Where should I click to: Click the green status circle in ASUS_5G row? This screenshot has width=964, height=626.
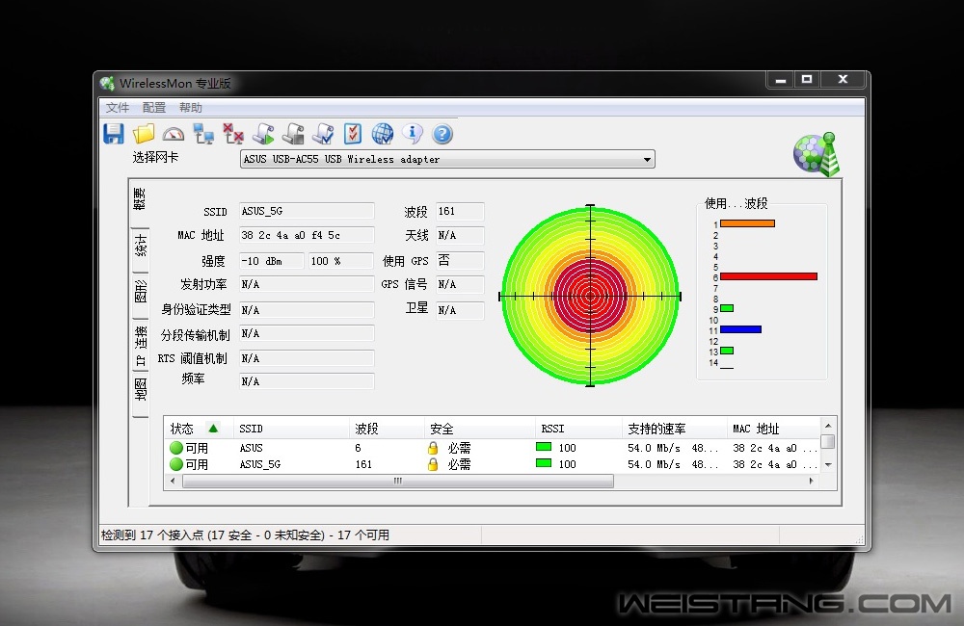tap(176, 464)
